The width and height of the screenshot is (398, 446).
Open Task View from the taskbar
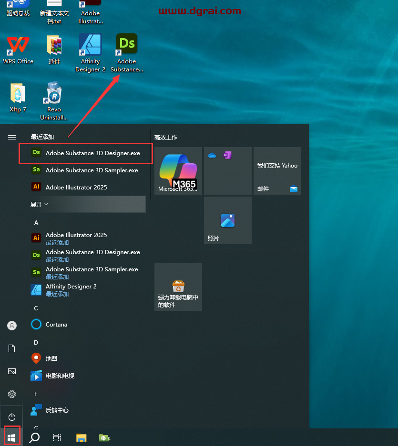[57, 437]
